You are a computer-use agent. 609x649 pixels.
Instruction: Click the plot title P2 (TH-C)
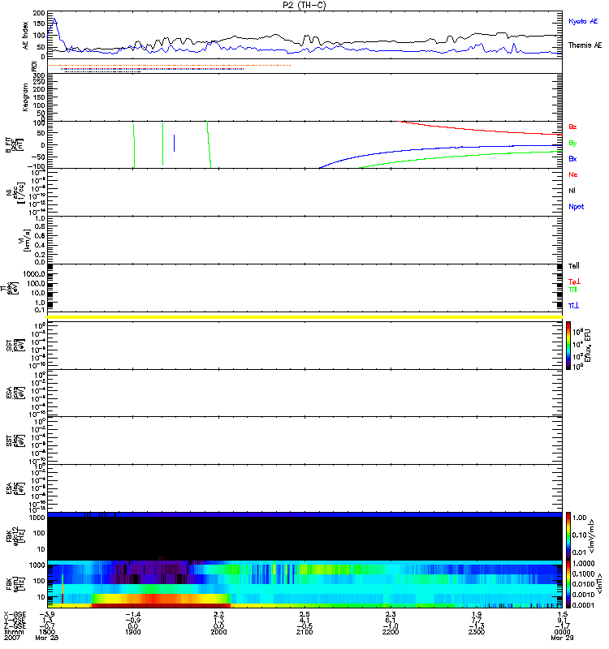[304, 5]
